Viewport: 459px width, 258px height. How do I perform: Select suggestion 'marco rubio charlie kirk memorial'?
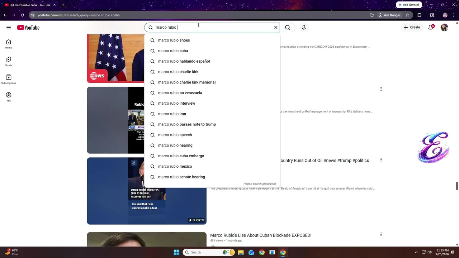pyautogui.click(x=212, y=82)
